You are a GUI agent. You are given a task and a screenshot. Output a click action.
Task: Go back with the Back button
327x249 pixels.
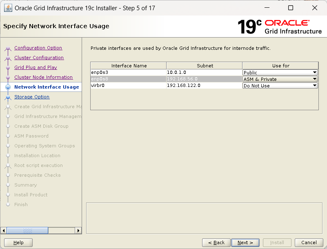[x=216, y=242]
